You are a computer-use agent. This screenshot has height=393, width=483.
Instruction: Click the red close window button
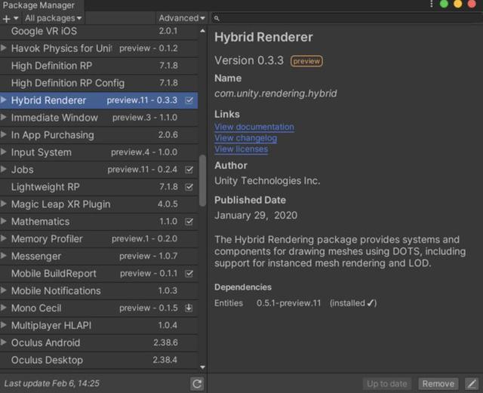[472, 4]
